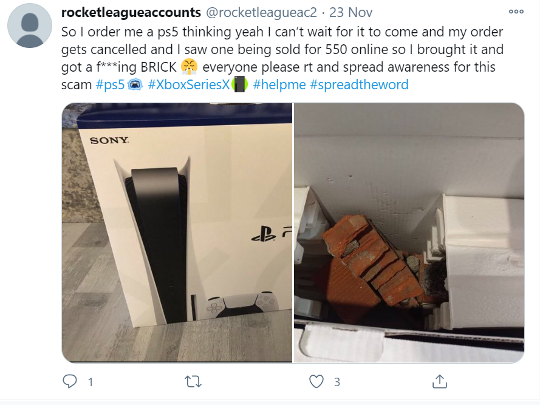540x405 pixels.
Task: Open the share tweet icon
Action: click(x=439, y=381)
